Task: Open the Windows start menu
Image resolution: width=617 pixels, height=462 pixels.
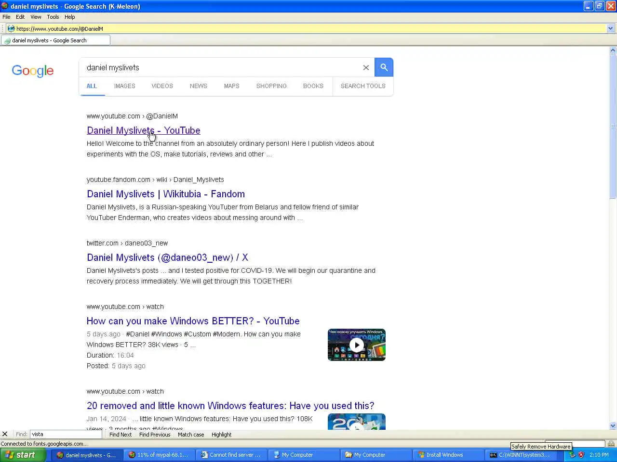Action: 23,455
